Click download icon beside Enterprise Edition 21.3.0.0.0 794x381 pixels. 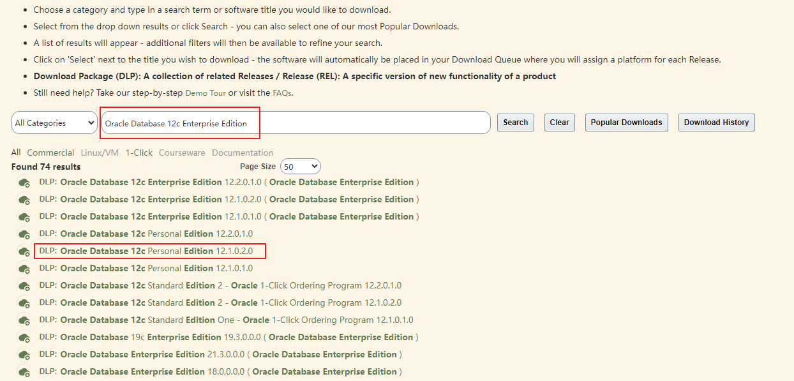(x=25, y=355)
